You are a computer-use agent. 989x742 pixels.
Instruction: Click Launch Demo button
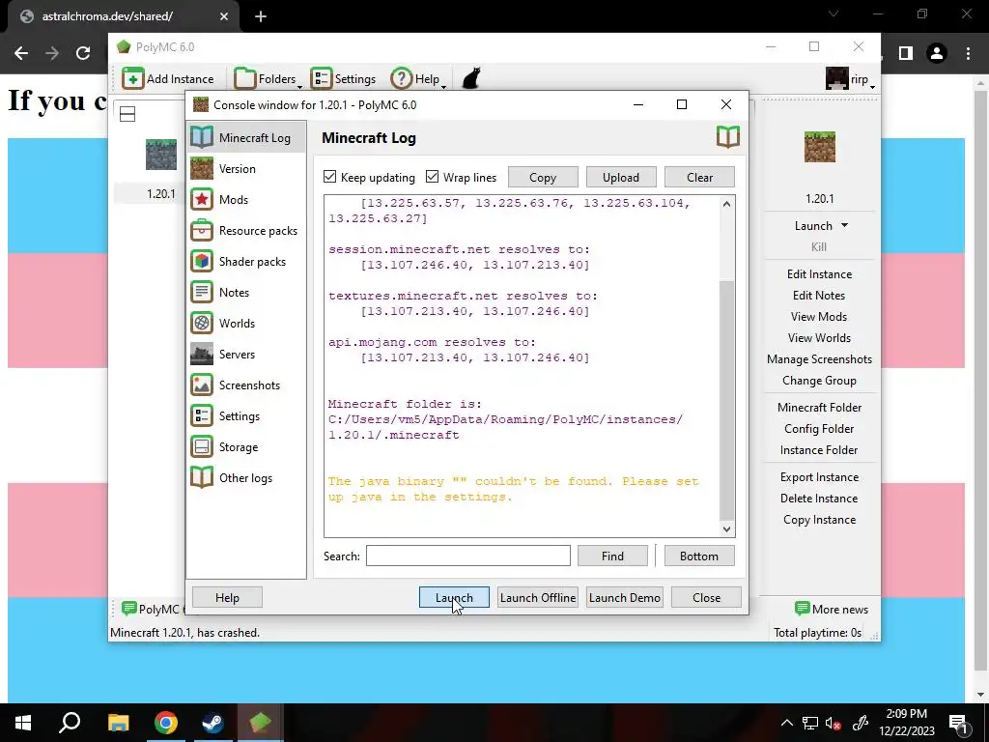[625, 597]
